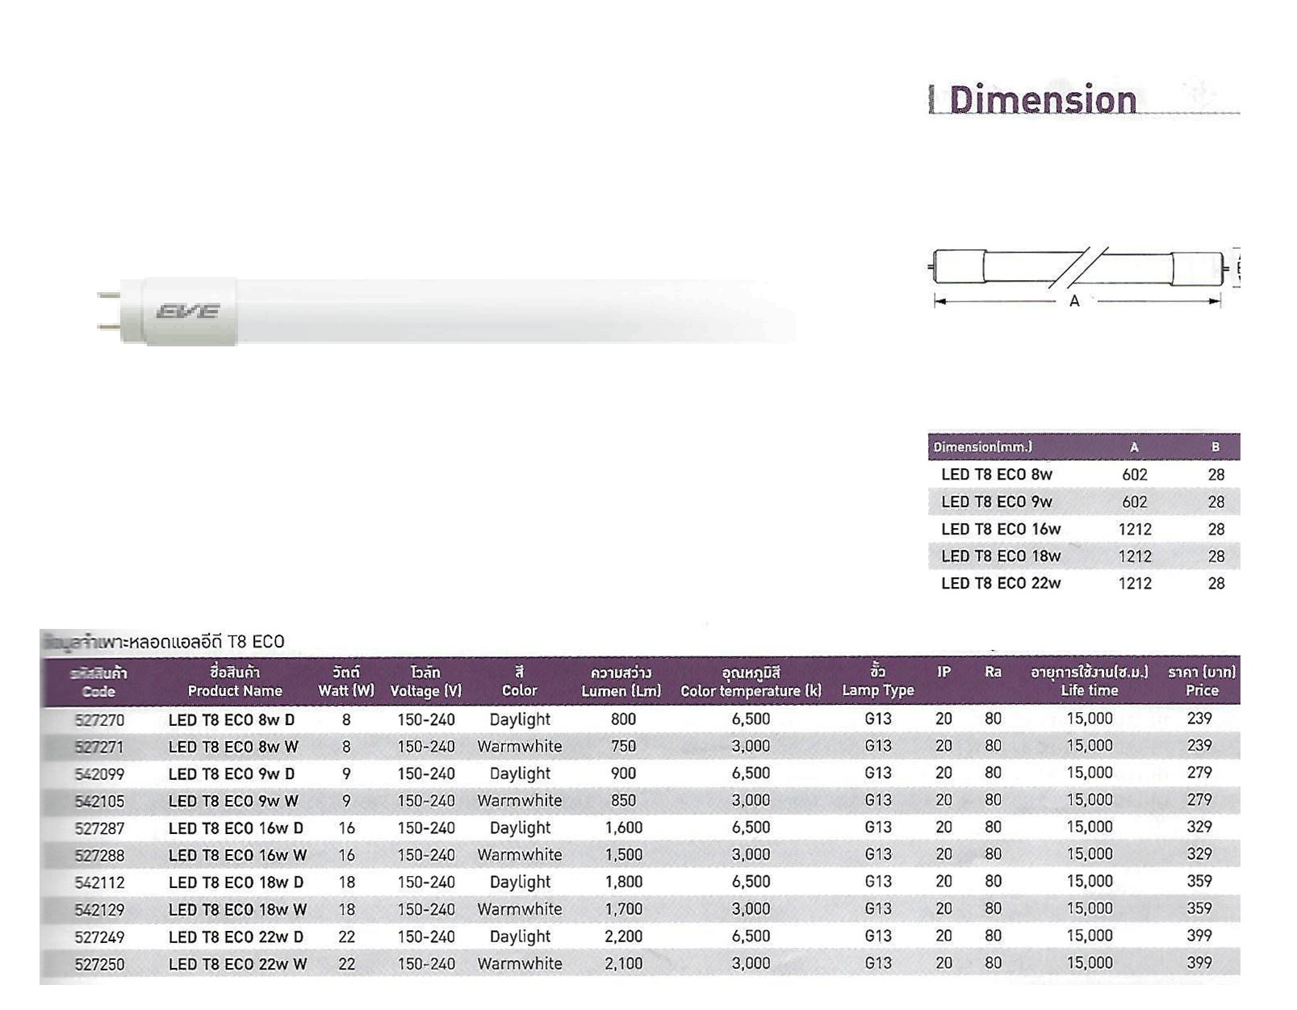Click the Voltage (V) column header
The width and height of the screenshot is (1297, 1010).
click(x=425, y=681)
